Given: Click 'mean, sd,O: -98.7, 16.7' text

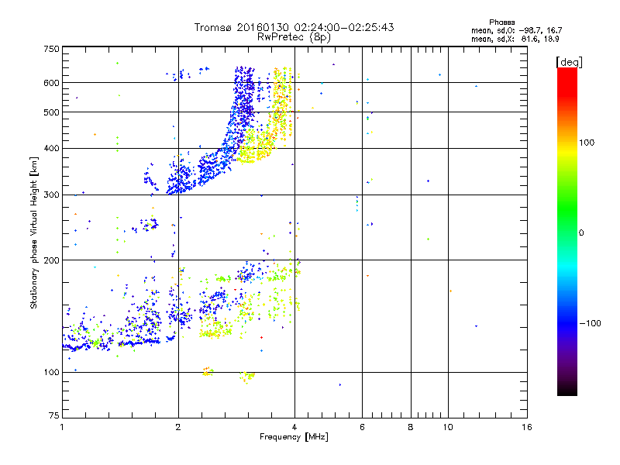Looking at the screenshot, I should click(516, 30).
